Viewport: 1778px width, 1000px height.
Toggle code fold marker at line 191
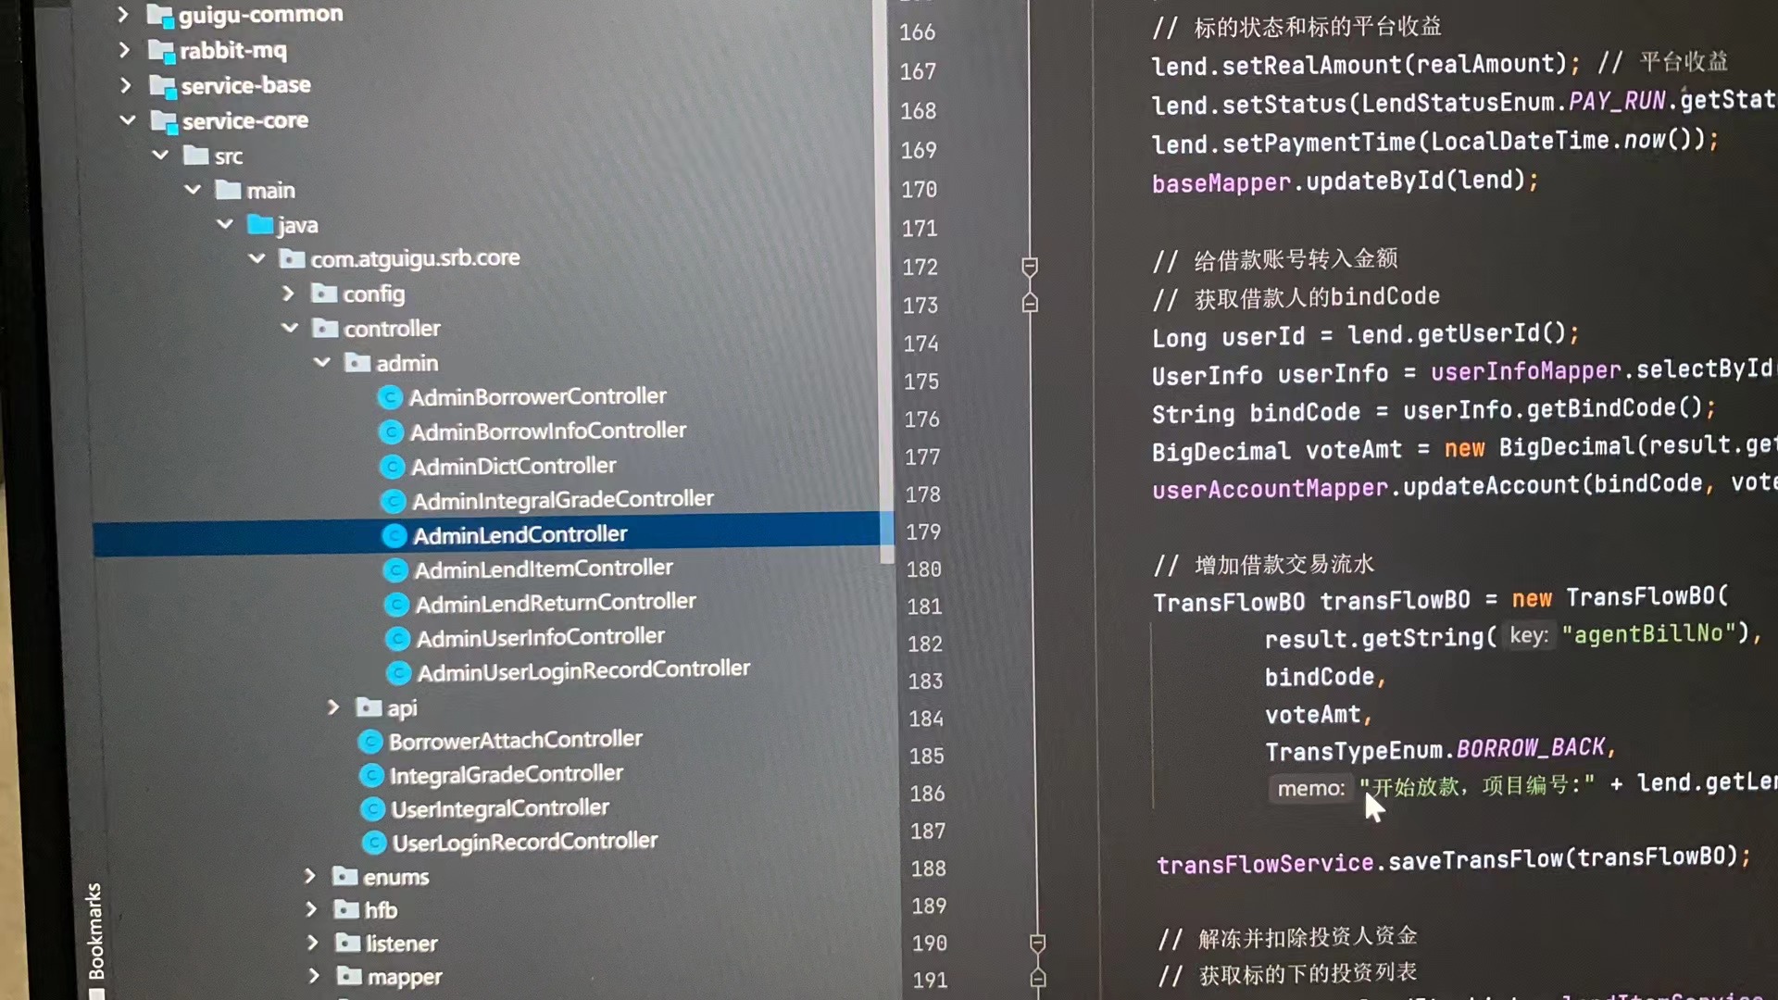tap(1038, 978)
